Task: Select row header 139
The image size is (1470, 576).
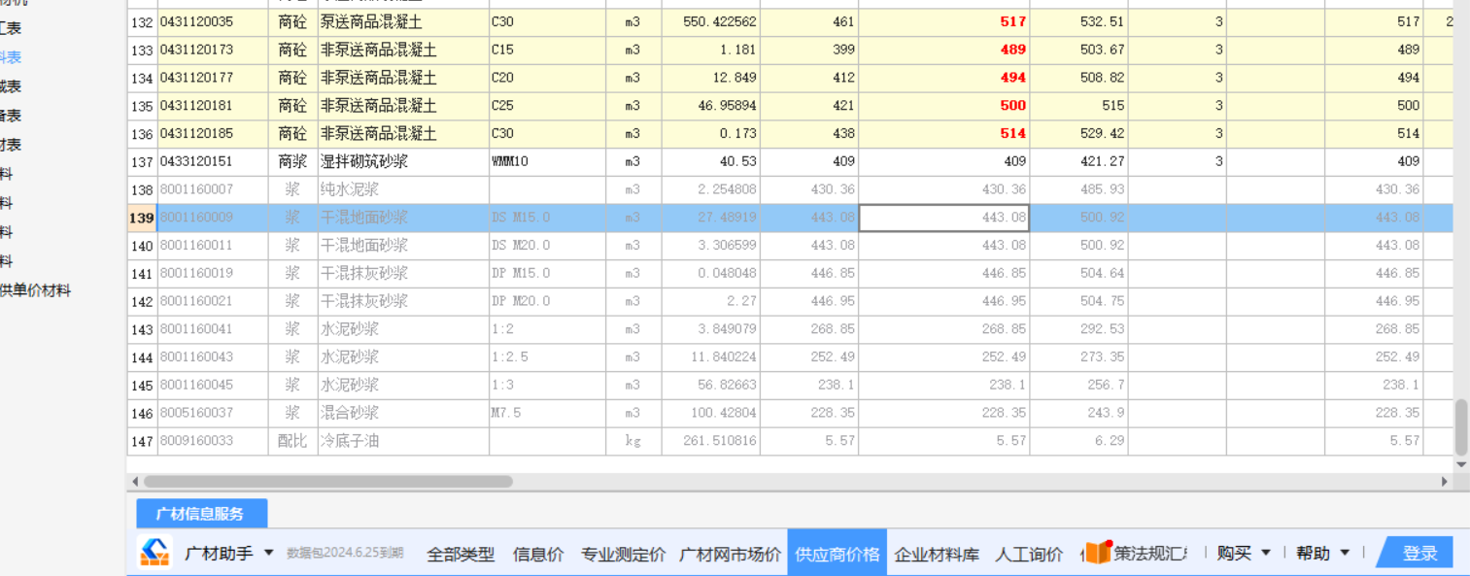Action: [142, 218]
